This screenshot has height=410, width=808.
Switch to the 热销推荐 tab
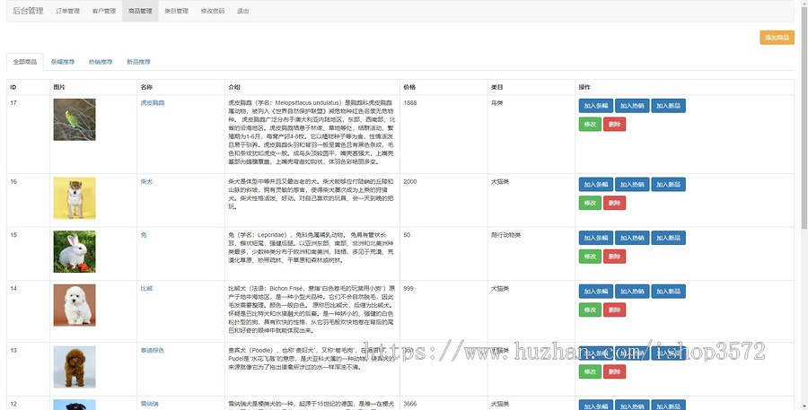pyautogui.click(x=101, y=62)
